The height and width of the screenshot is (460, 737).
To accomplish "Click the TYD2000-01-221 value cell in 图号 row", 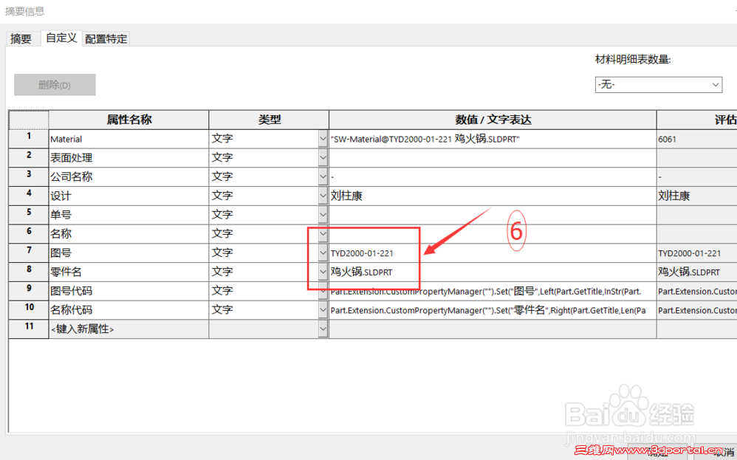I will [x=493, y=253].
